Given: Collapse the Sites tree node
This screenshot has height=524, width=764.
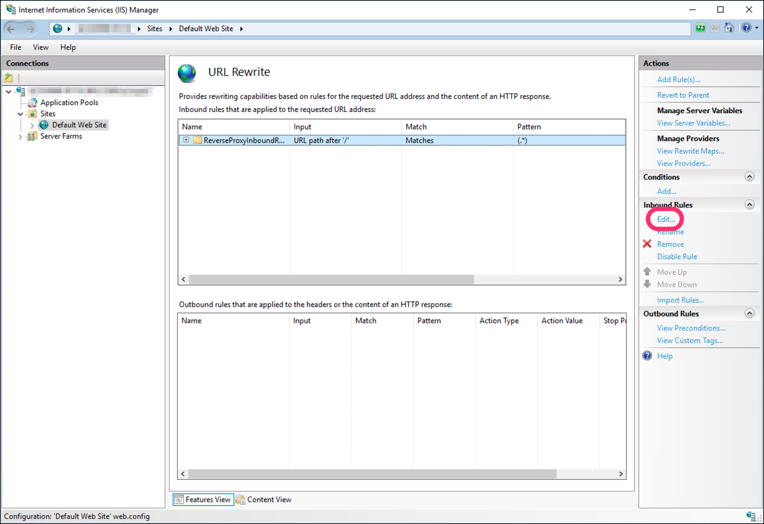Looking at the screenshot, I should click(x=20, y=114).
